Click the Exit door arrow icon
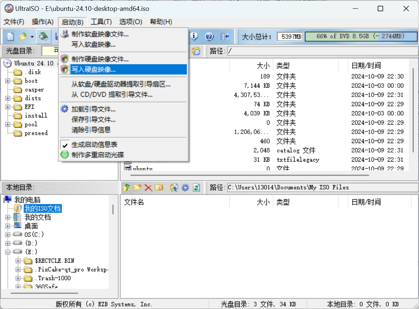Image resolution: width=419 pixels, height=309 pixels. (x=224, y=36)
